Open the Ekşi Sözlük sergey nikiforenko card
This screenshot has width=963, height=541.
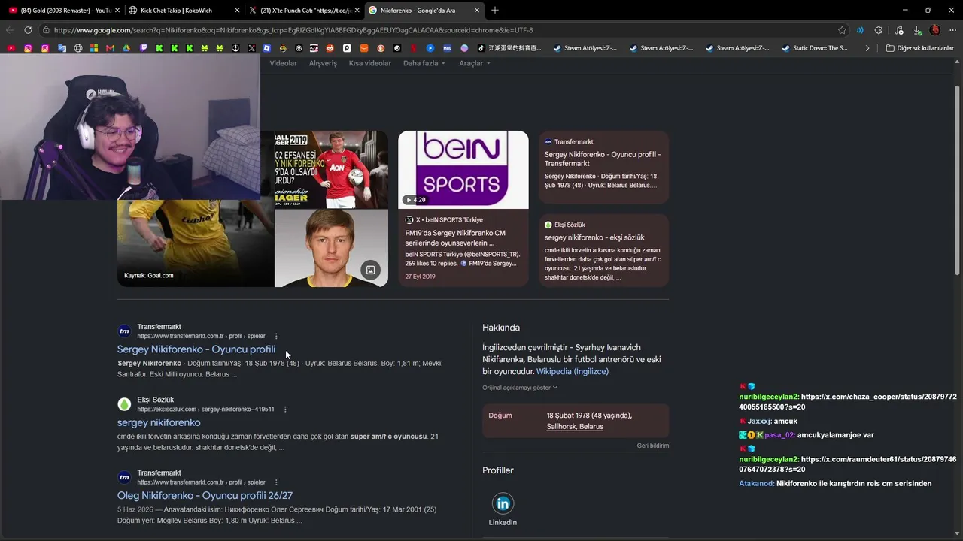(603, 250)
